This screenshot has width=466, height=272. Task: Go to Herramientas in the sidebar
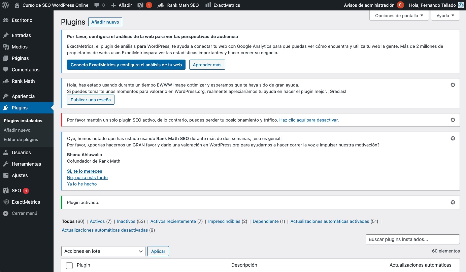coord(26,164)
